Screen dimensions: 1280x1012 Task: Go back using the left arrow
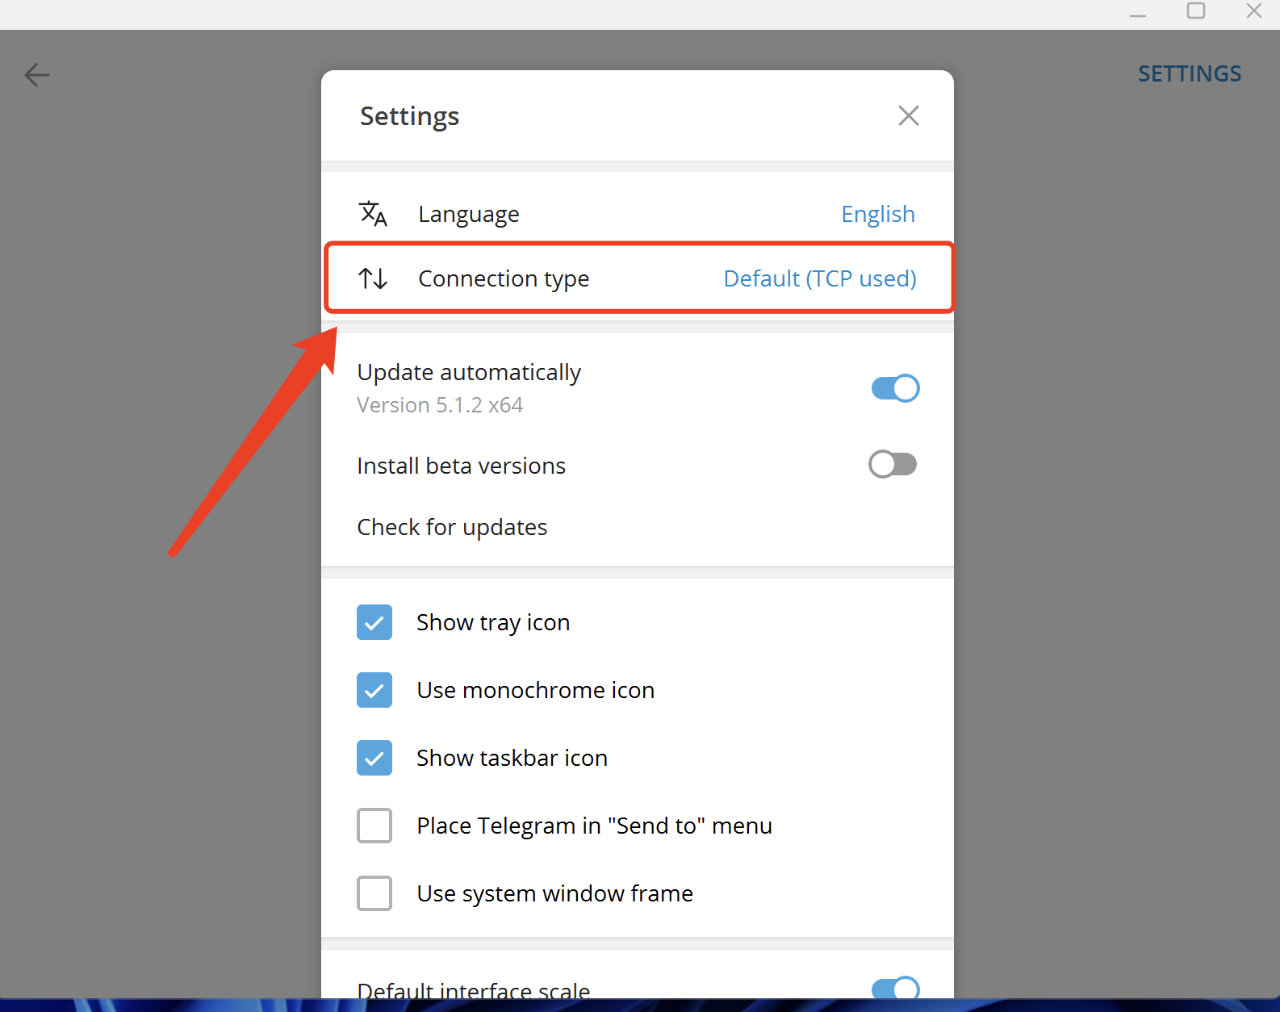pos(37,75)
